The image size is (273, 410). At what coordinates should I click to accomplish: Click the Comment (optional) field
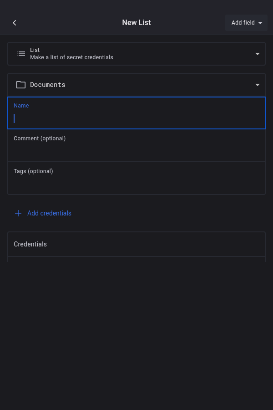click(x=136, y=150)
